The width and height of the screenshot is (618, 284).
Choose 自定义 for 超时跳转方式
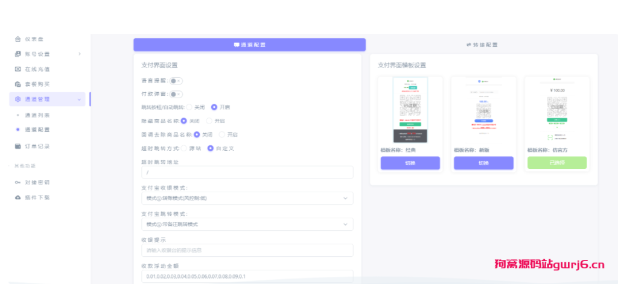click(x=211, y=148)
